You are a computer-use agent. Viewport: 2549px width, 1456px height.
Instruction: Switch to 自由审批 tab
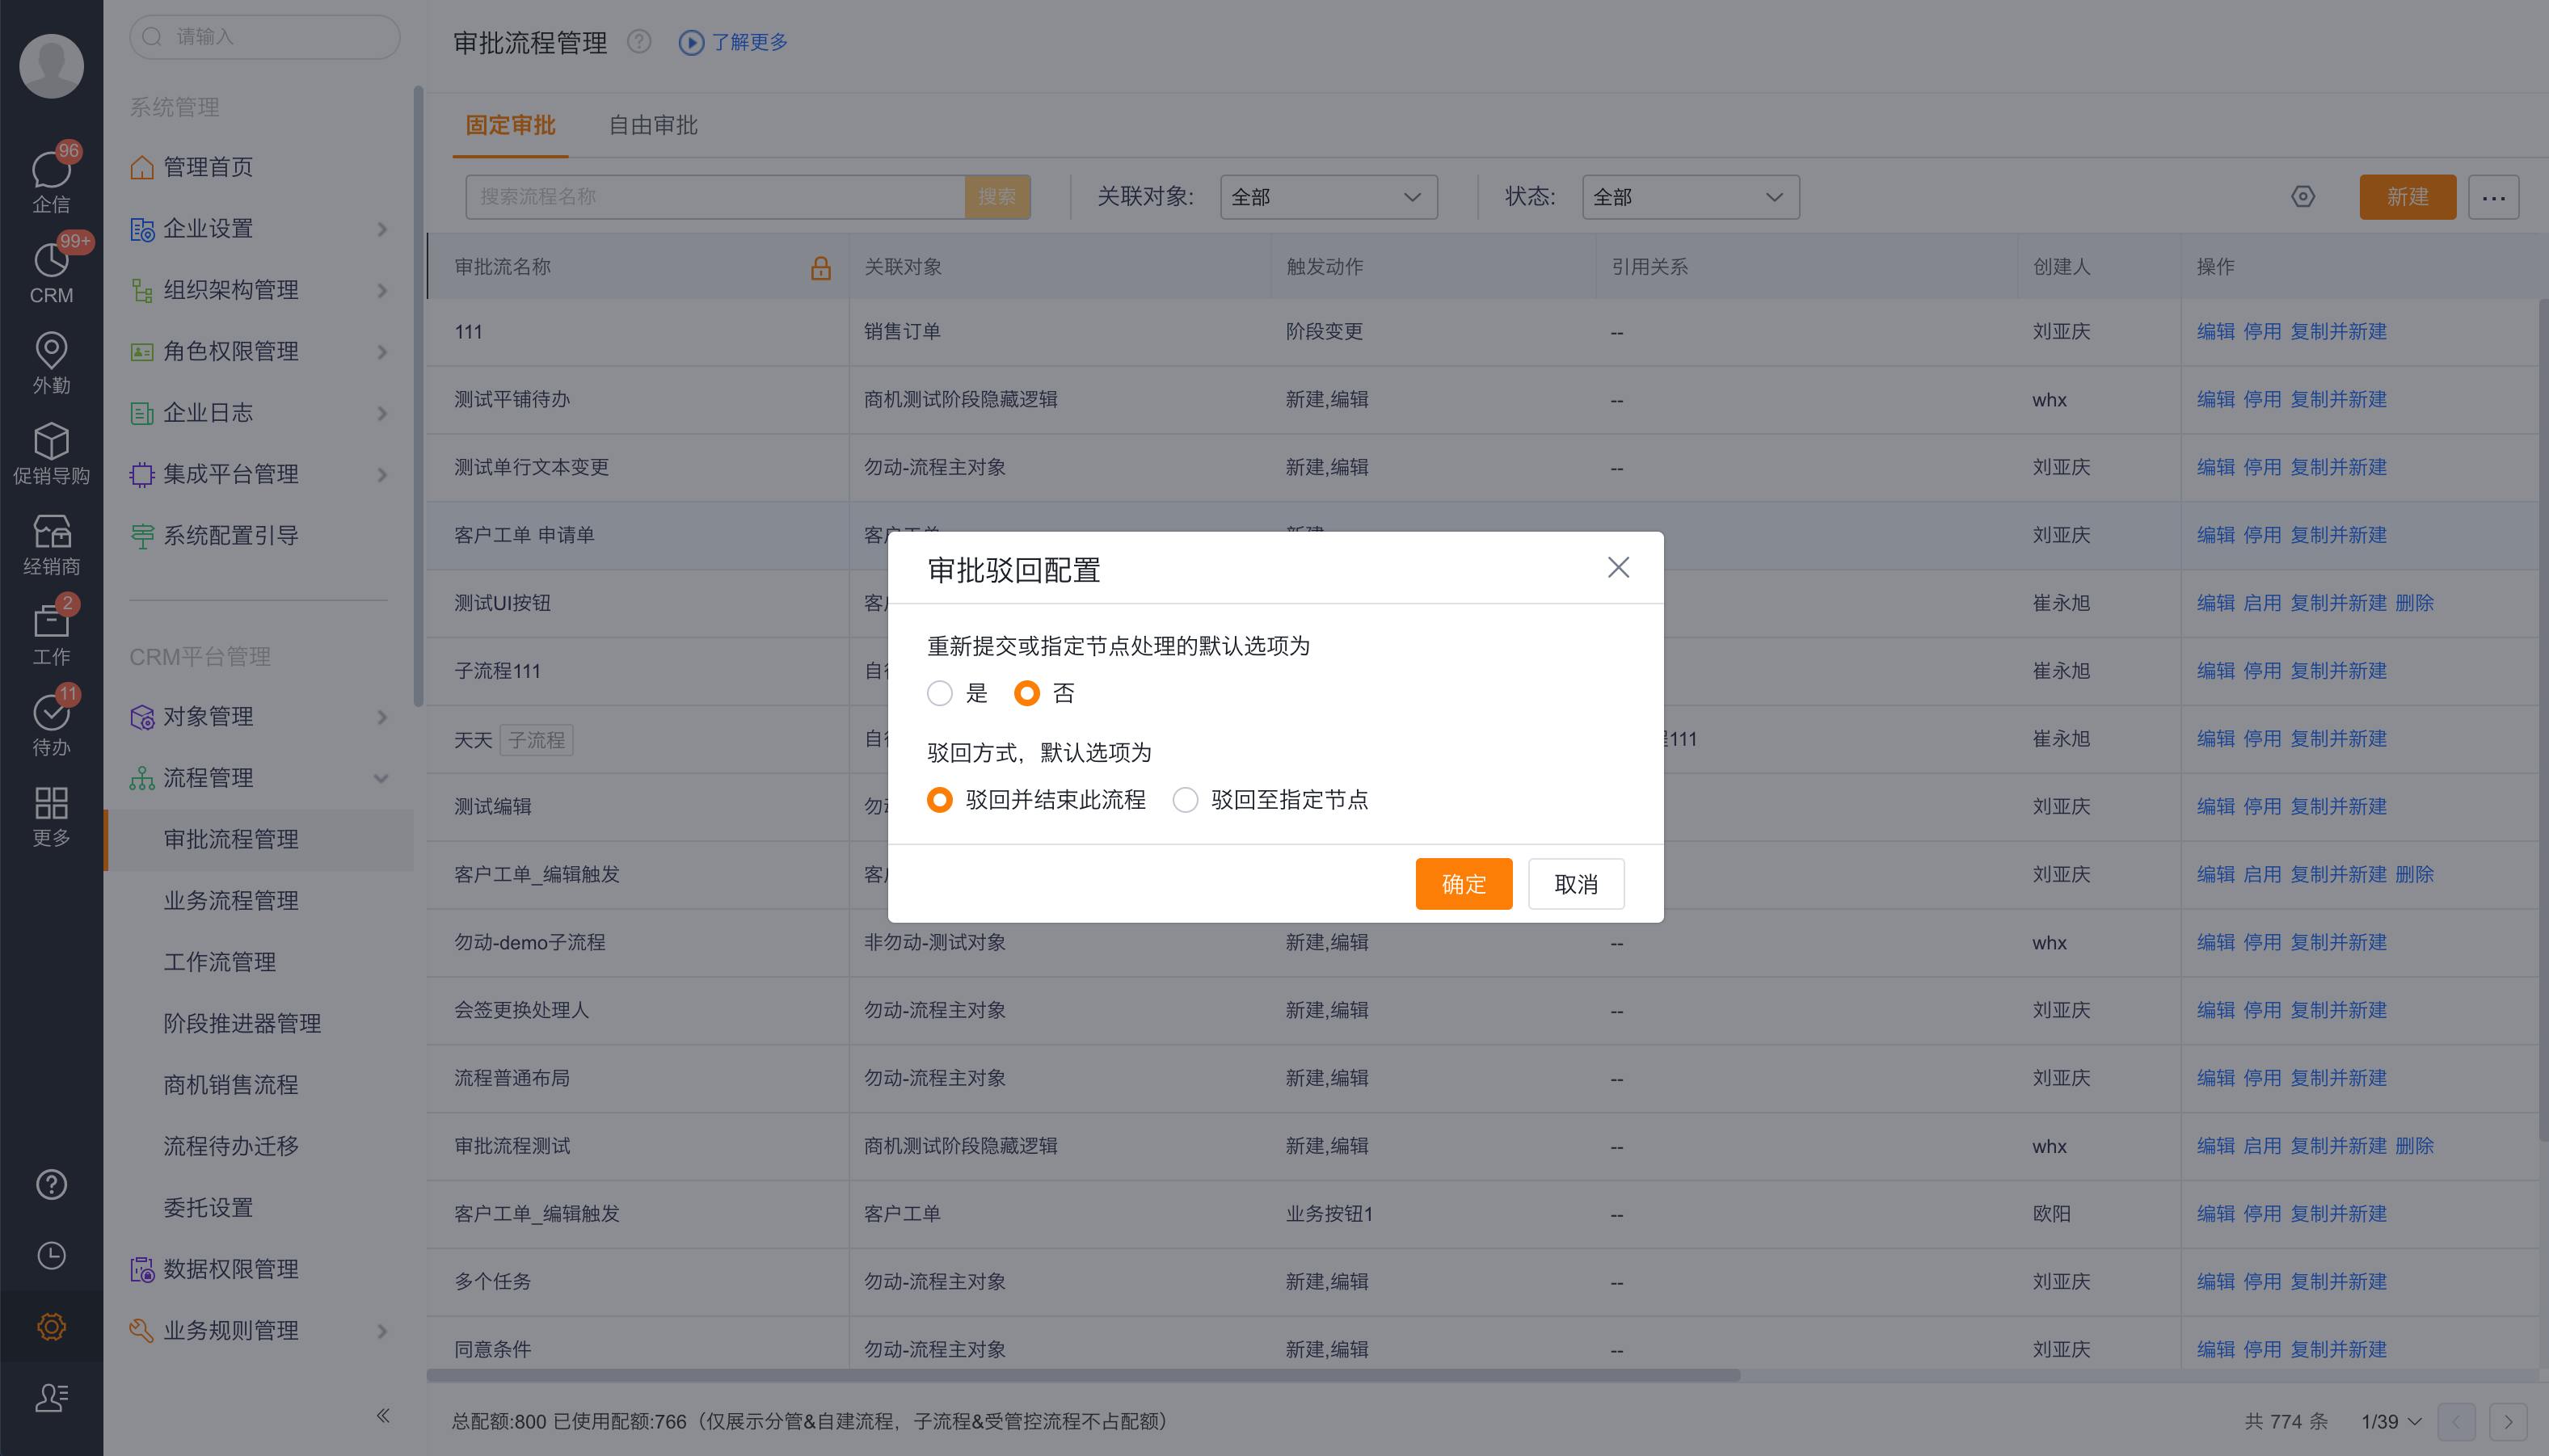(x=653, y=125)
